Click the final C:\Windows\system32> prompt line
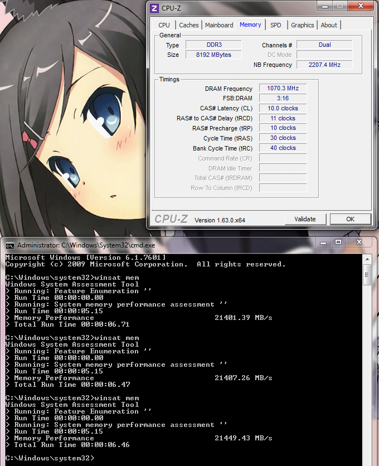The image size is (379, 466). pos(50,458)
